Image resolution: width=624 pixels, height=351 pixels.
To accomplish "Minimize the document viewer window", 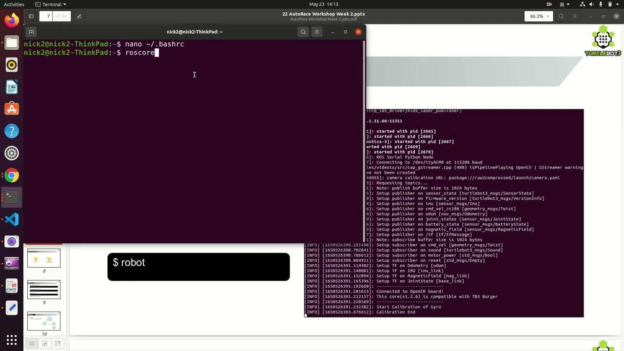I will 590,16.
